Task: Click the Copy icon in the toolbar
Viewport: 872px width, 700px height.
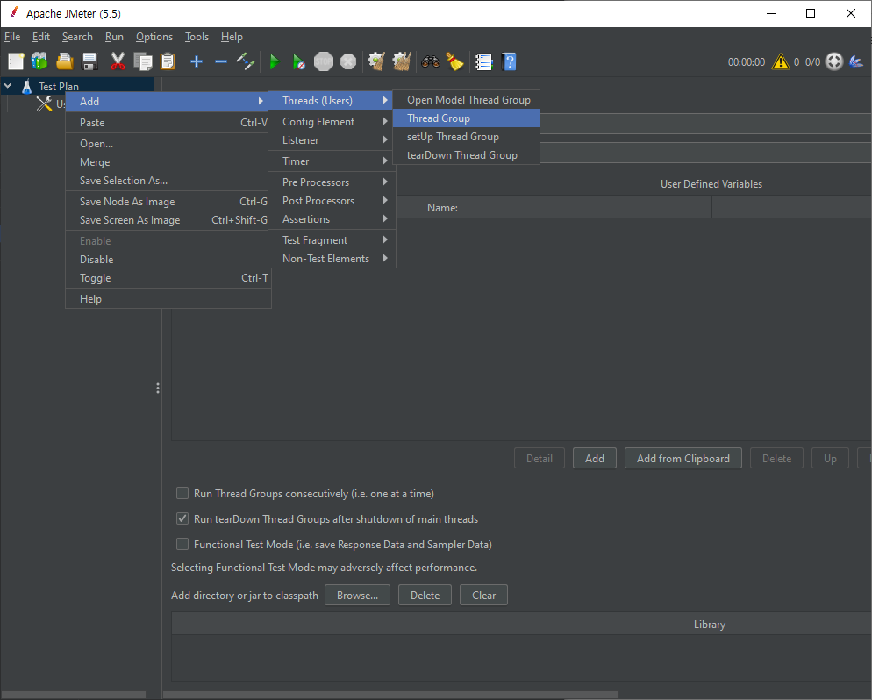Action: tap(143, 61)
